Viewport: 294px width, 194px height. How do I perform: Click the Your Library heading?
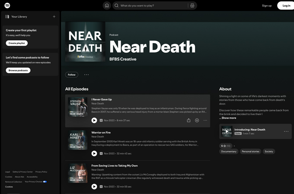[19, 17]
